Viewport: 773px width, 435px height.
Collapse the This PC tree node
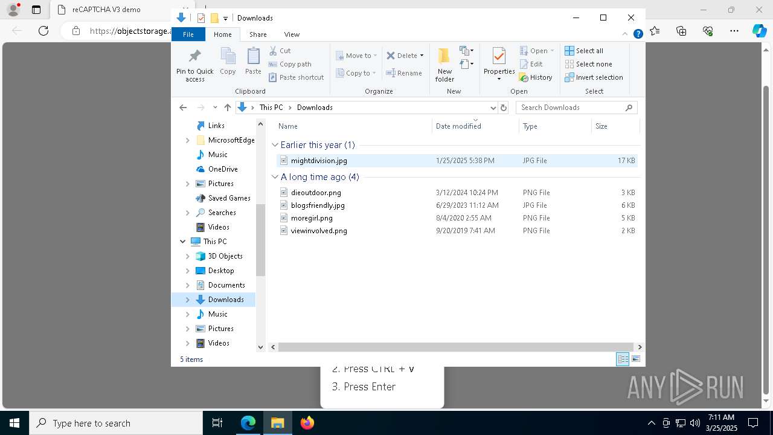pyautogui.click(x=182, y=242)
